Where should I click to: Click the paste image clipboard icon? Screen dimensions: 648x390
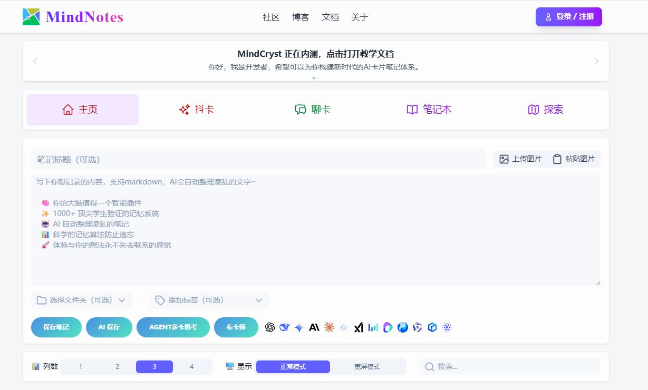[x=557, y=159]
